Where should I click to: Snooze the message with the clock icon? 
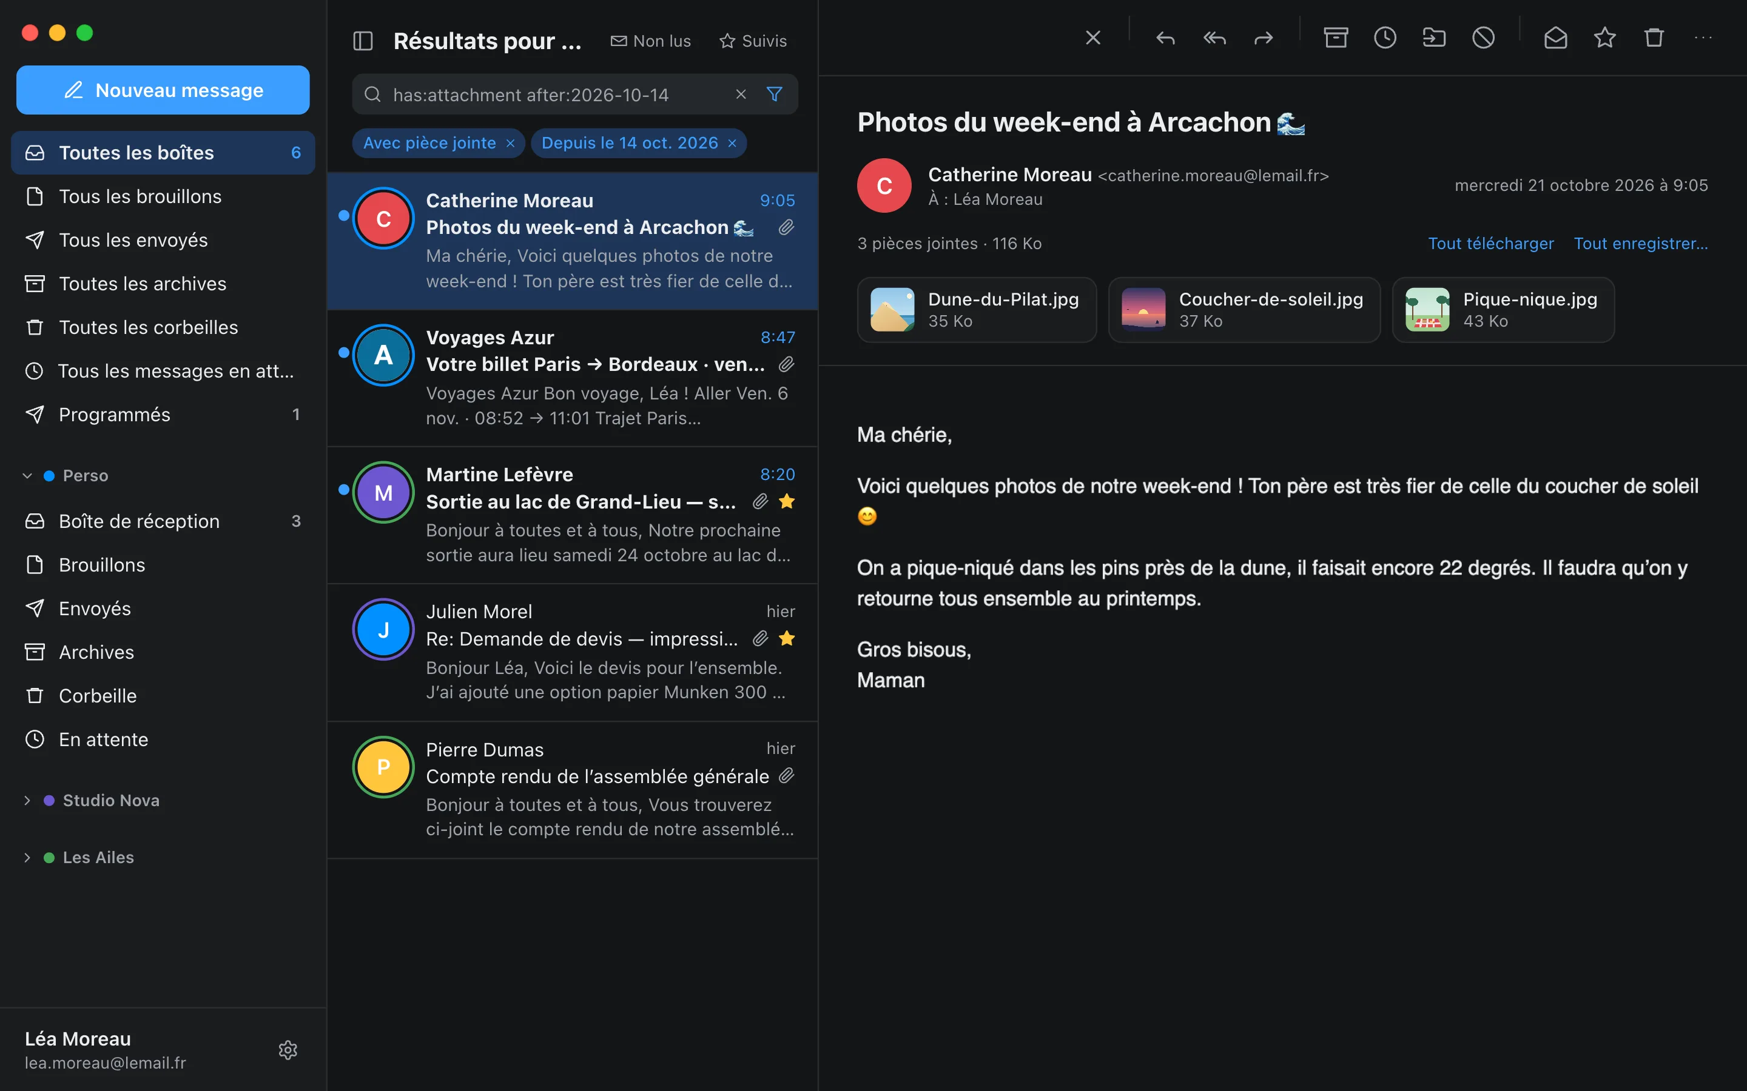[x=1385, y=38]
